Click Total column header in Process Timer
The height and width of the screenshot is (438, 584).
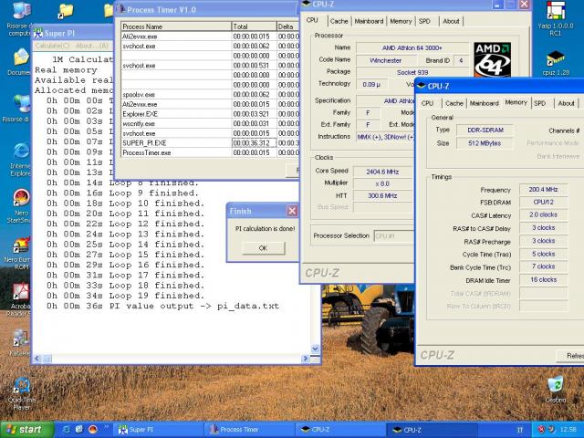(254, 26)
